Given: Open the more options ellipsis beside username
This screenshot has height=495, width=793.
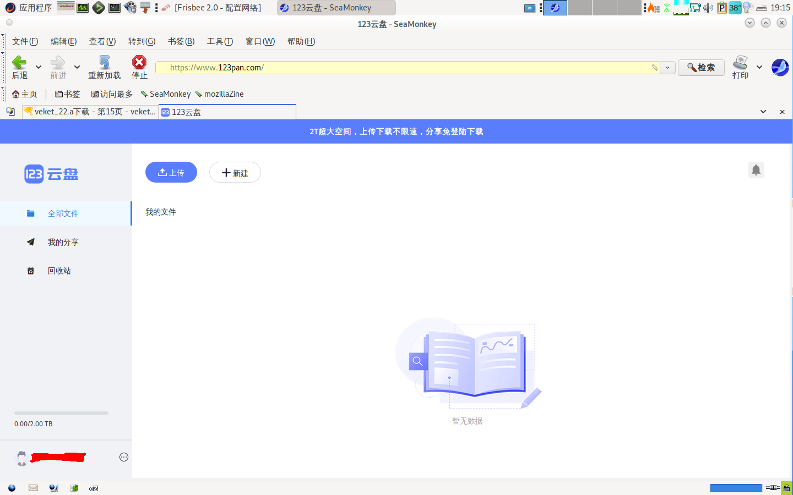Looking at the screenshot, I should click(x=124, y=457).
